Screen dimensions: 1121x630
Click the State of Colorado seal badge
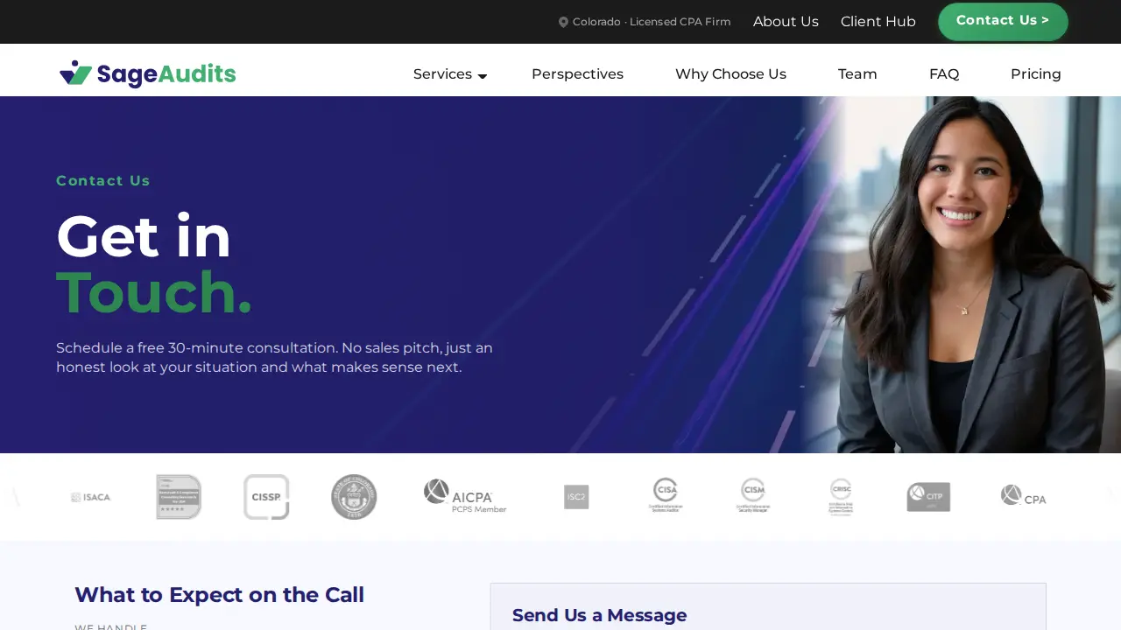tap(354, 497)
